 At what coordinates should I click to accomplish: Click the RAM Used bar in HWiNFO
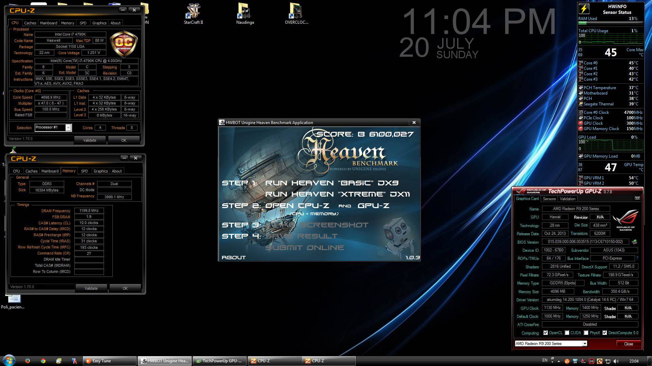(610, 23)
